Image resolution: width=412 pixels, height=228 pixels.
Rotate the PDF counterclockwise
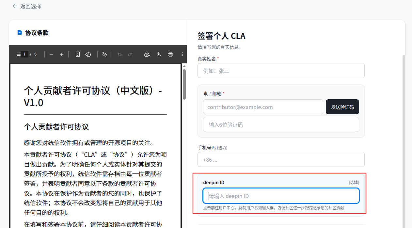(88, 54)
